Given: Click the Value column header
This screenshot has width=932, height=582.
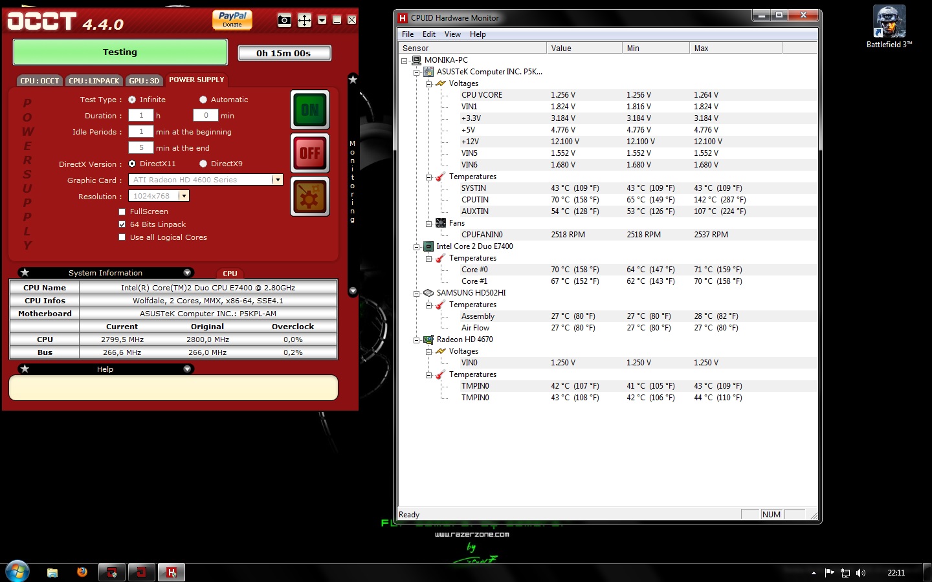Looking at the screenshot, I should pyautogui.click(x=585, y=48).
